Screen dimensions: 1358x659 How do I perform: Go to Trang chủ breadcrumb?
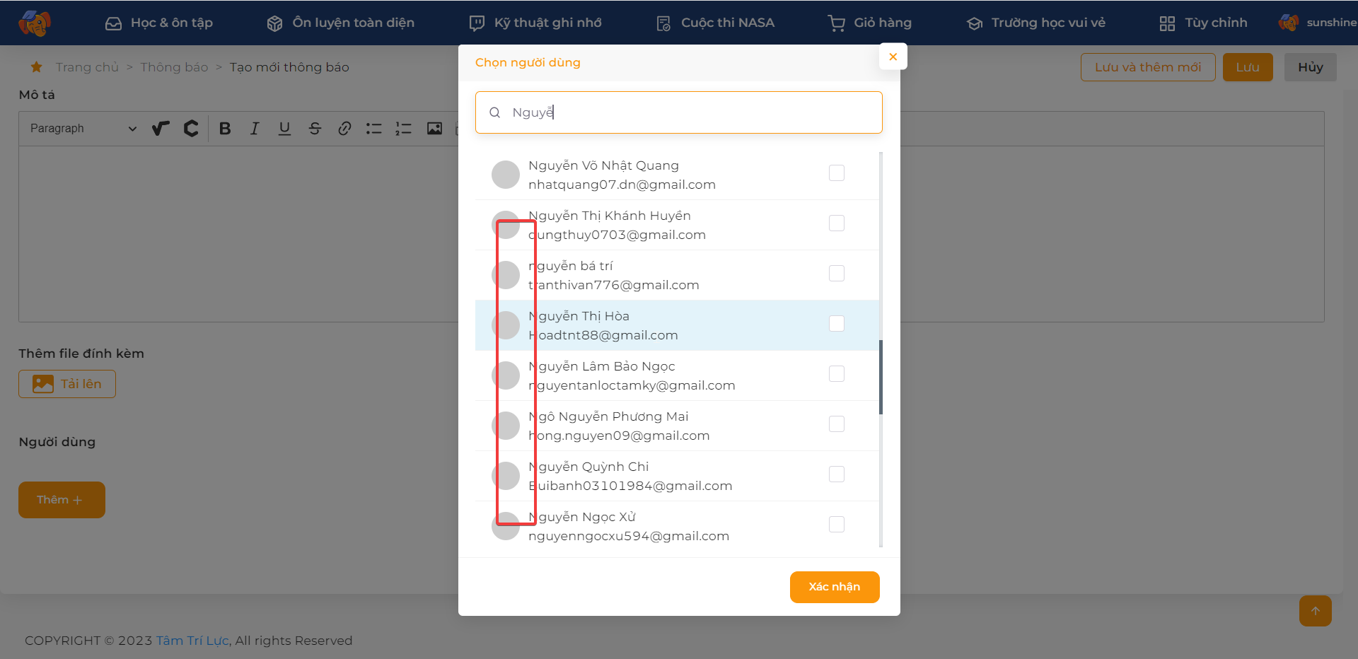point(87,67)
